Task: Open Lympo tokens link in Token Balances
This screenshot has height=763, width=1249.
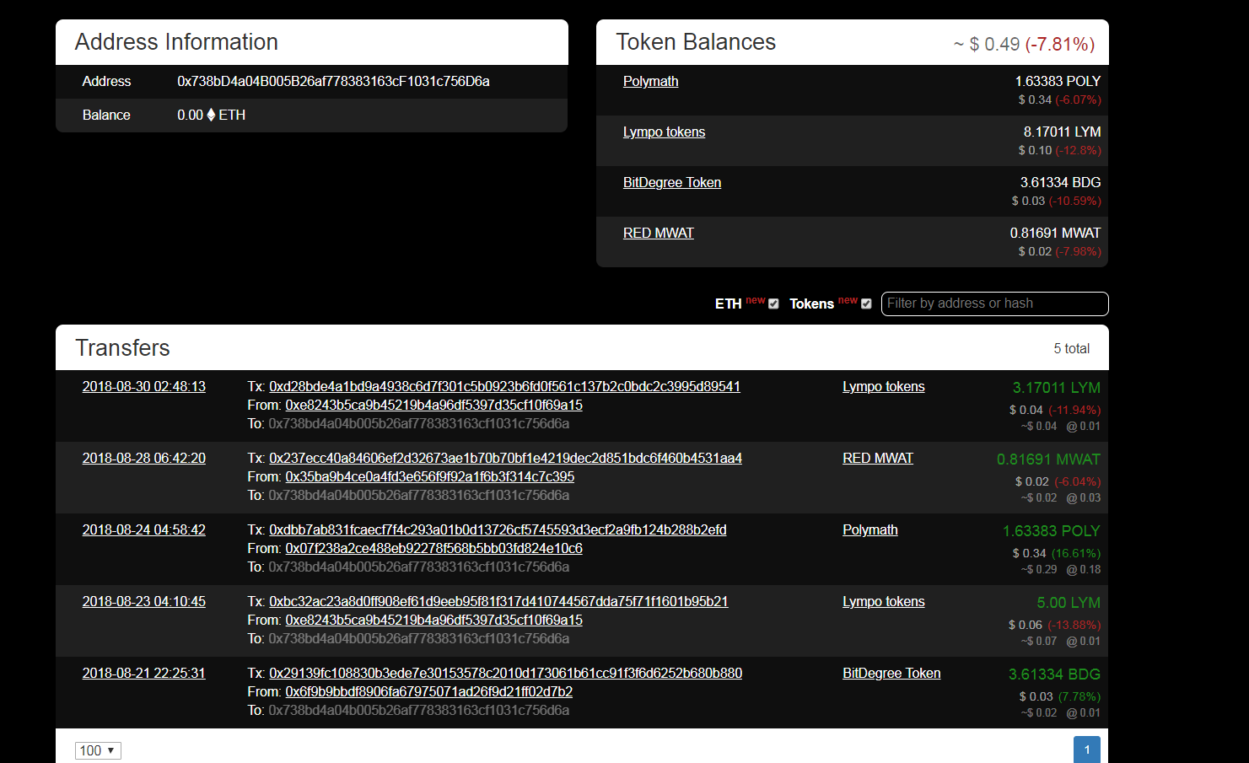Action: (664, 132)
